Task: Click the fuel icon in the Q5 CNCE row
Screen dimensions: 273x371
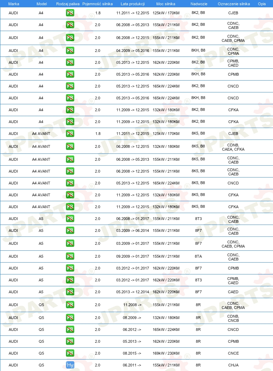Action: [x=70, y=353]
